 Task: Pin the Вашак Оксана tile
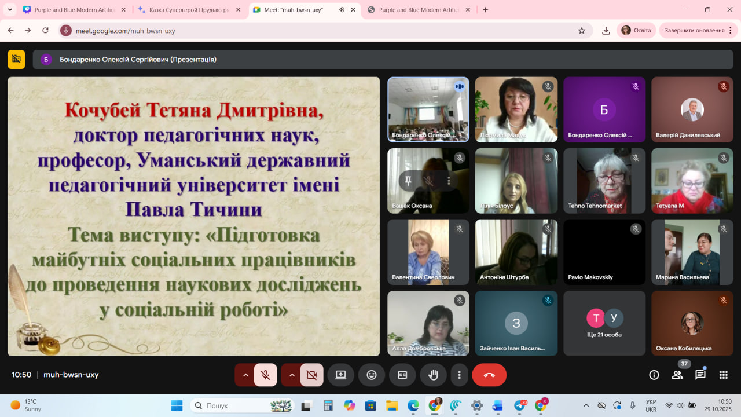pos(408,181)
